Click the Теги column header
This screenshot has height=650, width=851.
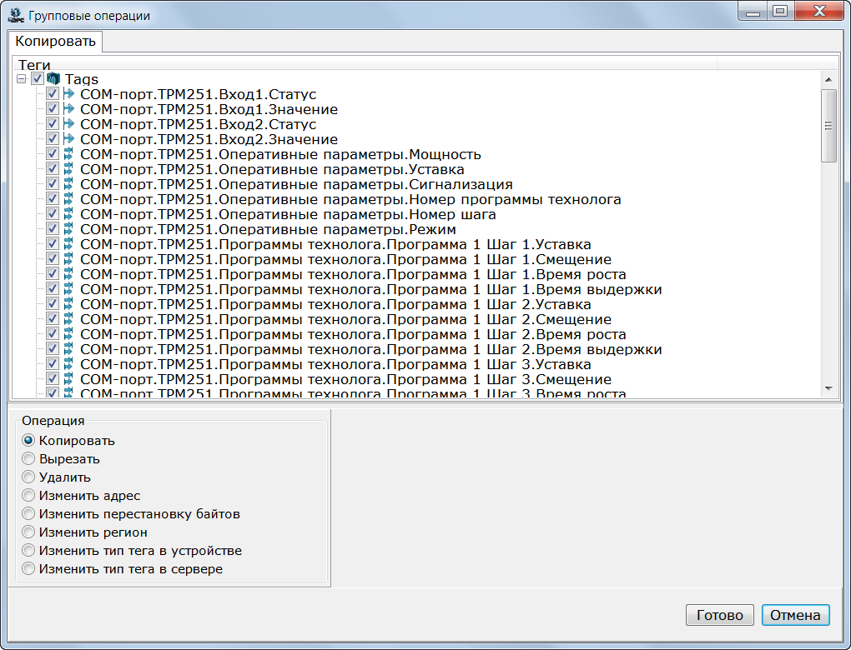pyautogui.click(x=364, y=63)
